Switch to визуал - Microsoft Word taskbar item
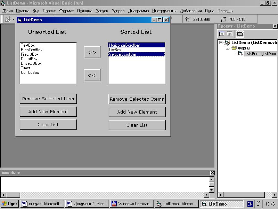This screenshot has width=278, height=209. coord(42,204)
